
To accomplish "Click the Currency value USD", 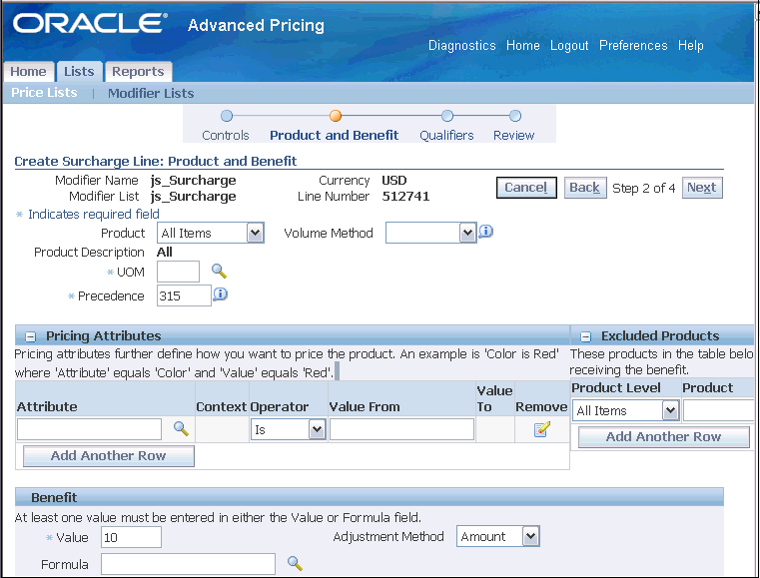I will coord(394,181).
